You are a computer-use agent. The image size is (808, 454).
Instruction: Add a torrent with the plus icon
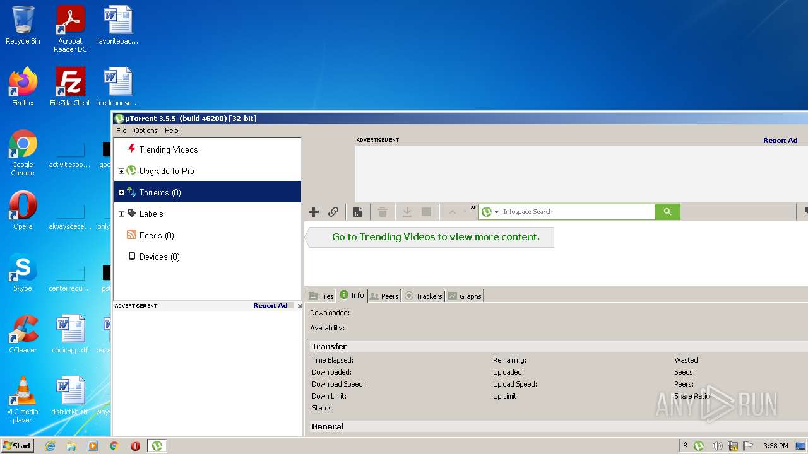(314, 212)
